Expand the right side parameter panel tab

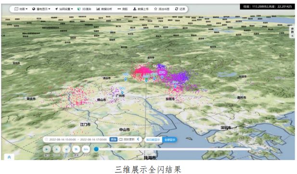pyautogui.click(x=292, y=32)
